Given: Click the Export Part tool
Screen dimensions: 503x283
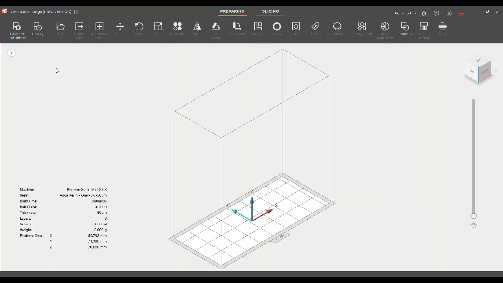Looking at the screenshot, I should (x=79, y=30).
